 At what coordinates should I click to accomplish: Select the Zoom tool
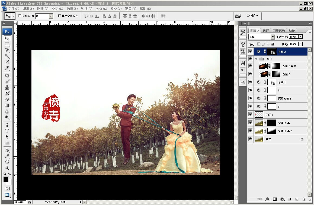coord(7,168)
